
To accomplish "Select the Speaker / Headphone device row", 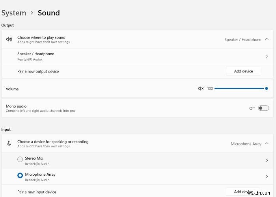I will point(118,56).
